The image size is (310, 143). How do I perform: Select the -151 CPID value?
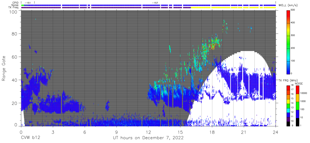click(x=28, y=3)
